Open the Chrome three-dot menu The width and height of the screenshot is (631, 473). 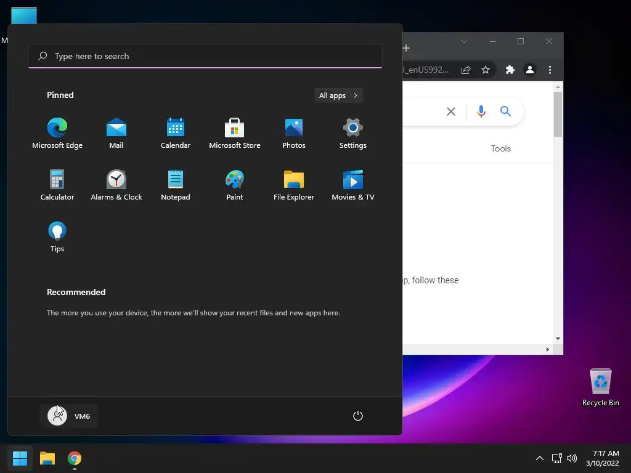tap(550, 70)
